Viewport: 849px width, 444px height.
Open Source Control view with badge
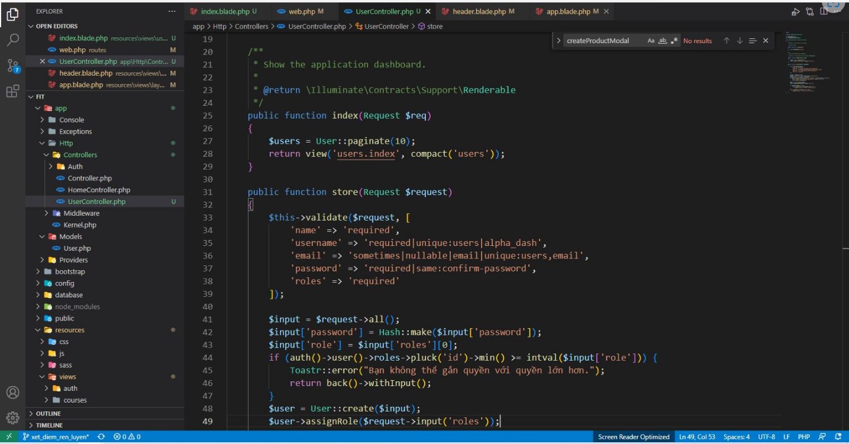coord(12,66)
